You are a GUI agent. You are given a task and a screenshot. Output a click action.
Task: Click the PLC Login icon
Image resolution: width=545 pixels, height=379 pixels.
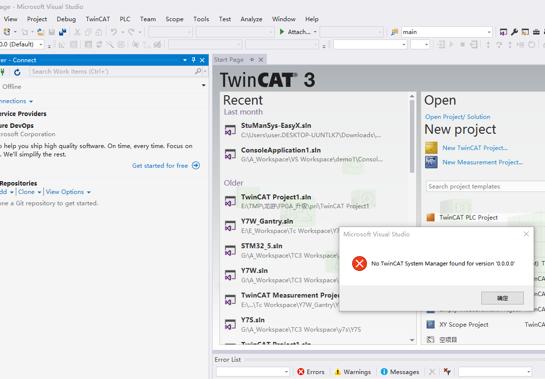441,44
